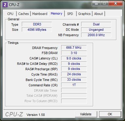The image size is (125, 121).
Task: Click the empty DRAM Idle Timer field
Action: (74, 91)
